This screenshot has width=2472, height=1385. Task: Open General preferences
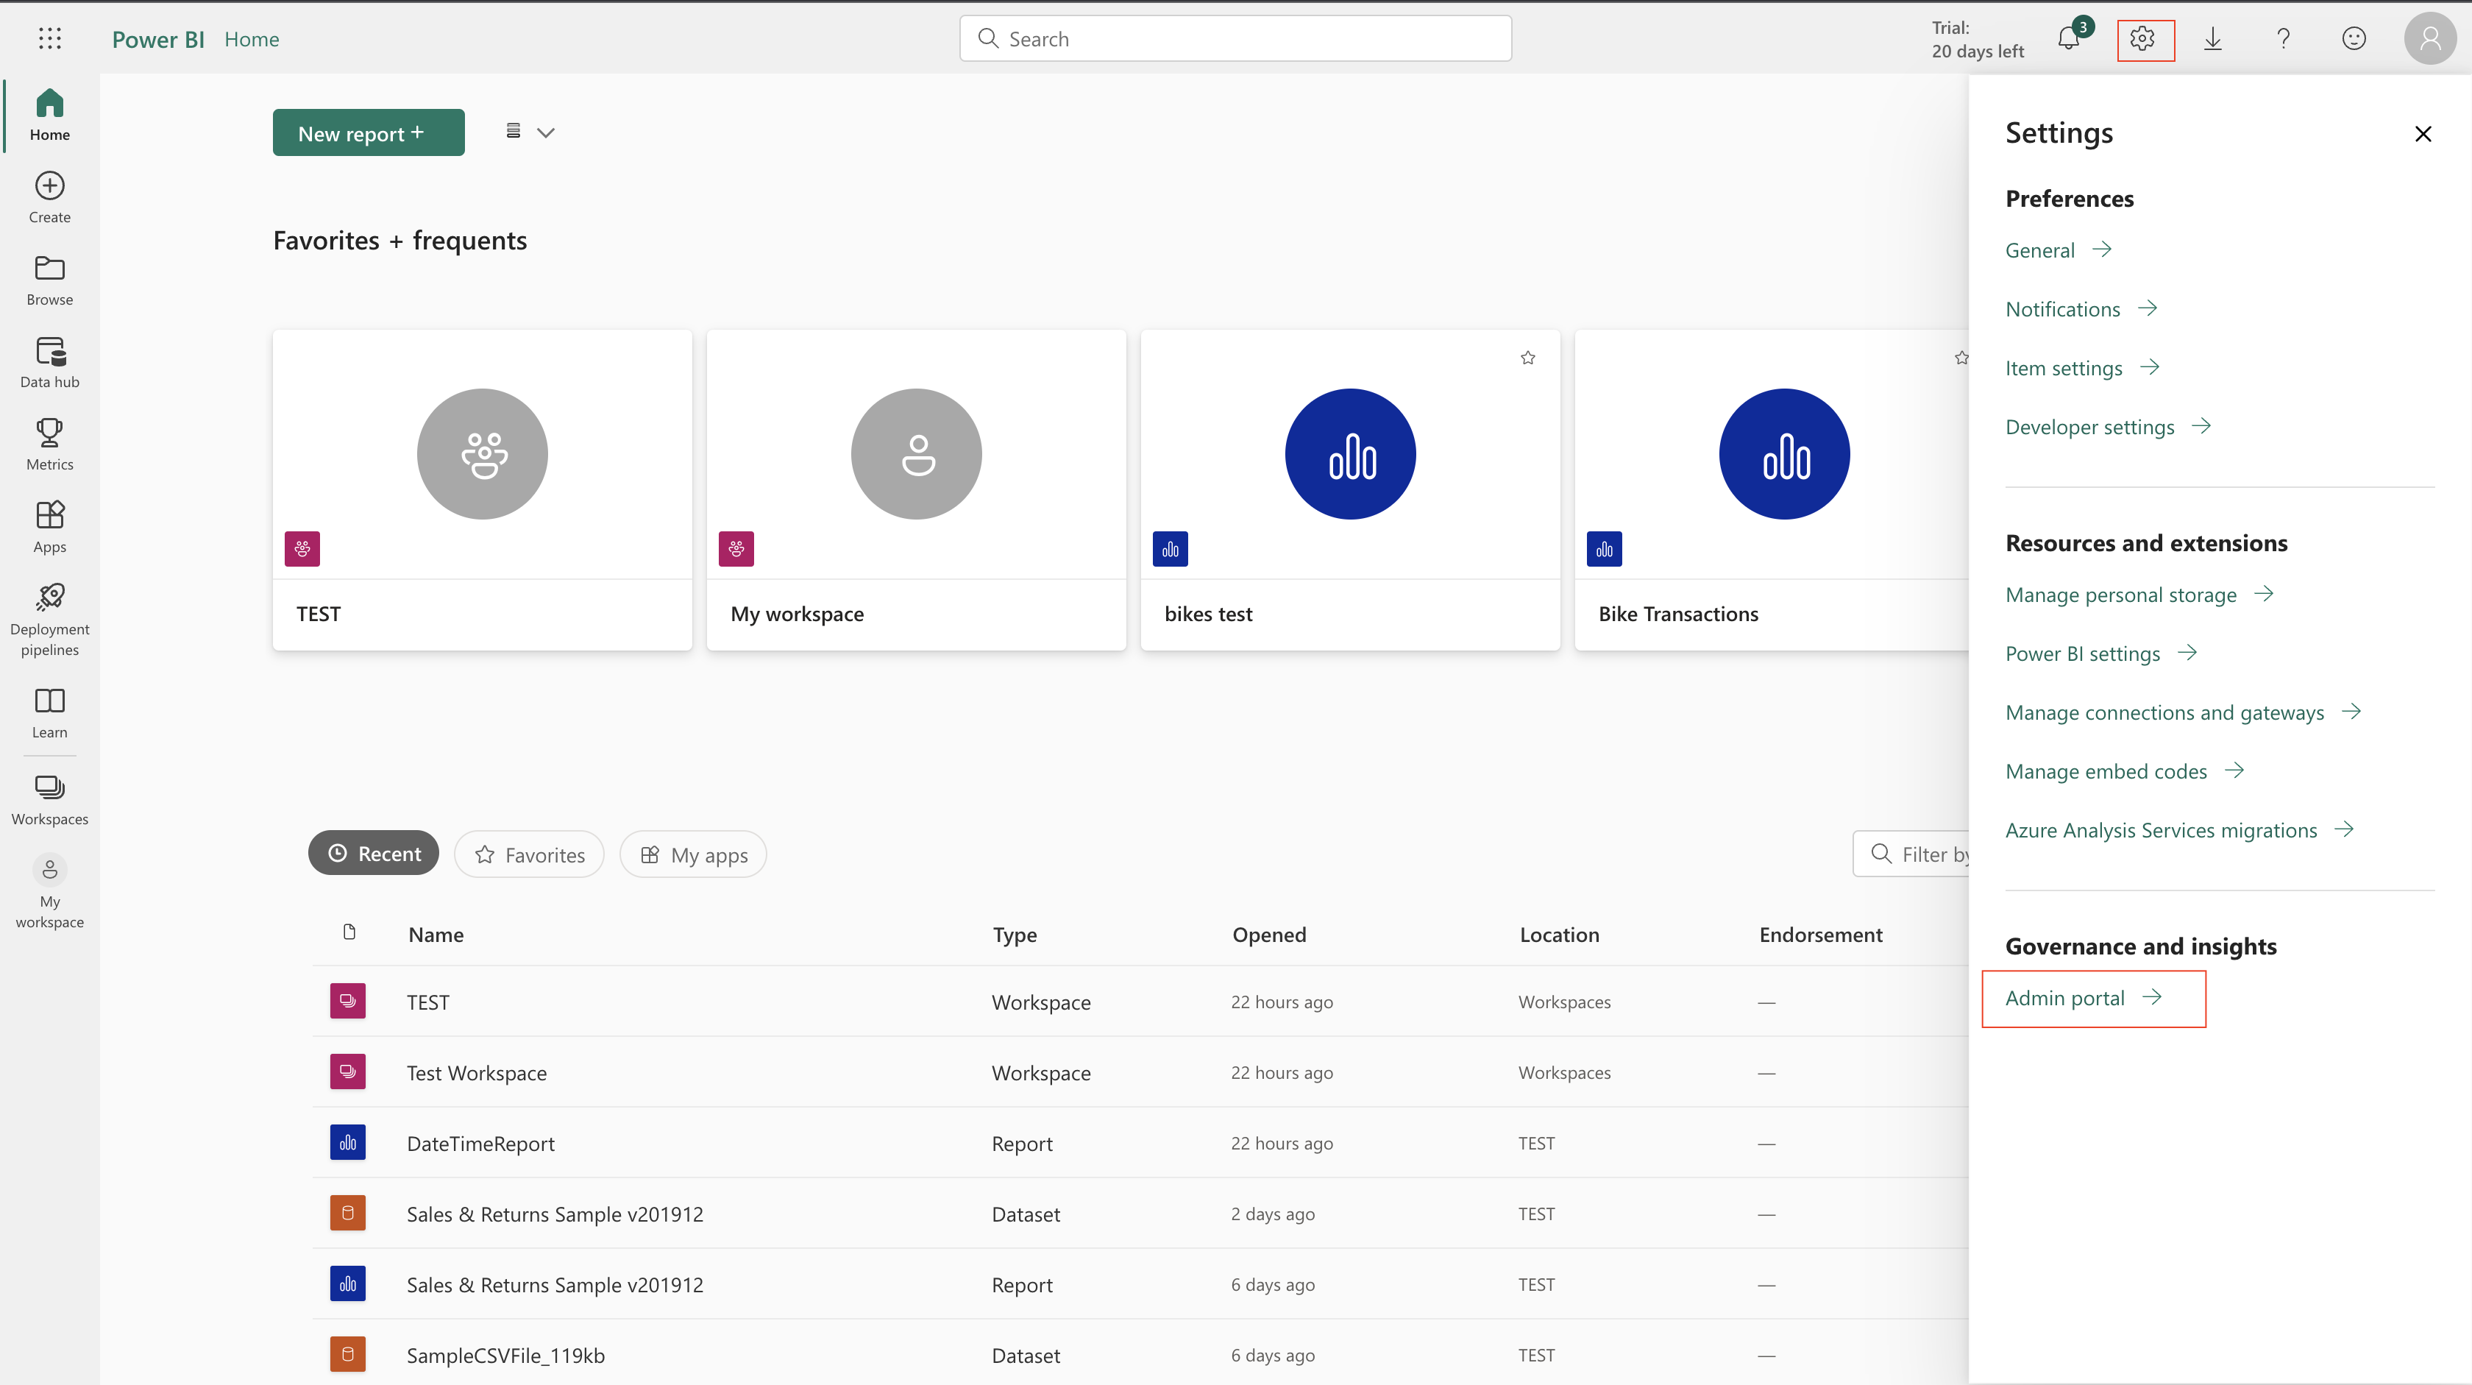pos(2059,250)
